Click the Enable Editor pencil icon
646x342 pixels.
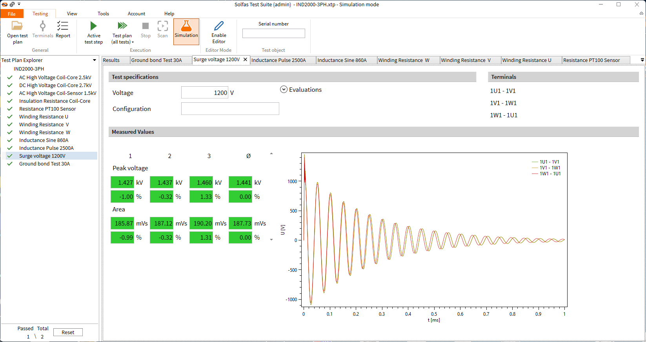point(219,26)
